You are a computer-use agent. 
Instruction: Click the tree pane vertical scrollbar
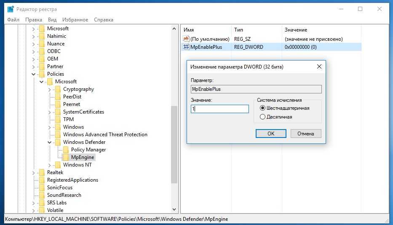(x=174, y=143)
